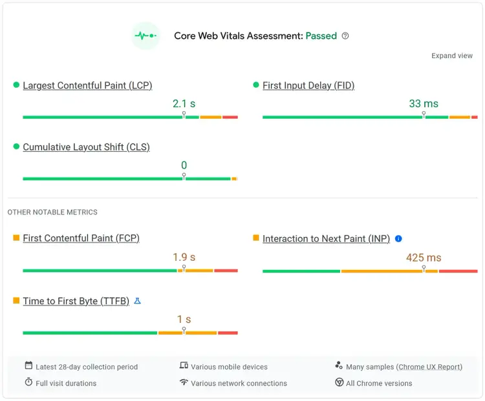
Task: Click the 33 ms FID value
Action: 424,103
